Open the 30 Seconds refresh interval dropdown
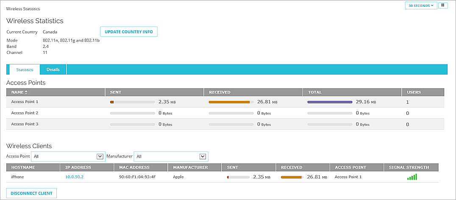This screenshot has height=200, width=456. (x=420, y=6)
